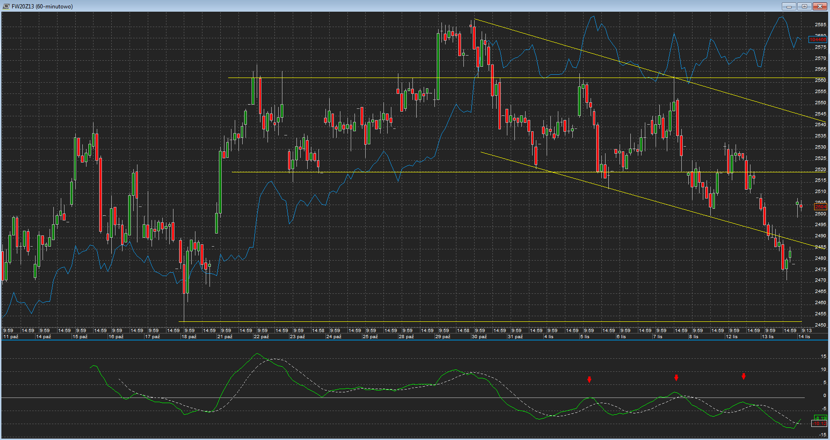
Task: Select the rightmost red arrow signal marker
Action: 743,376
